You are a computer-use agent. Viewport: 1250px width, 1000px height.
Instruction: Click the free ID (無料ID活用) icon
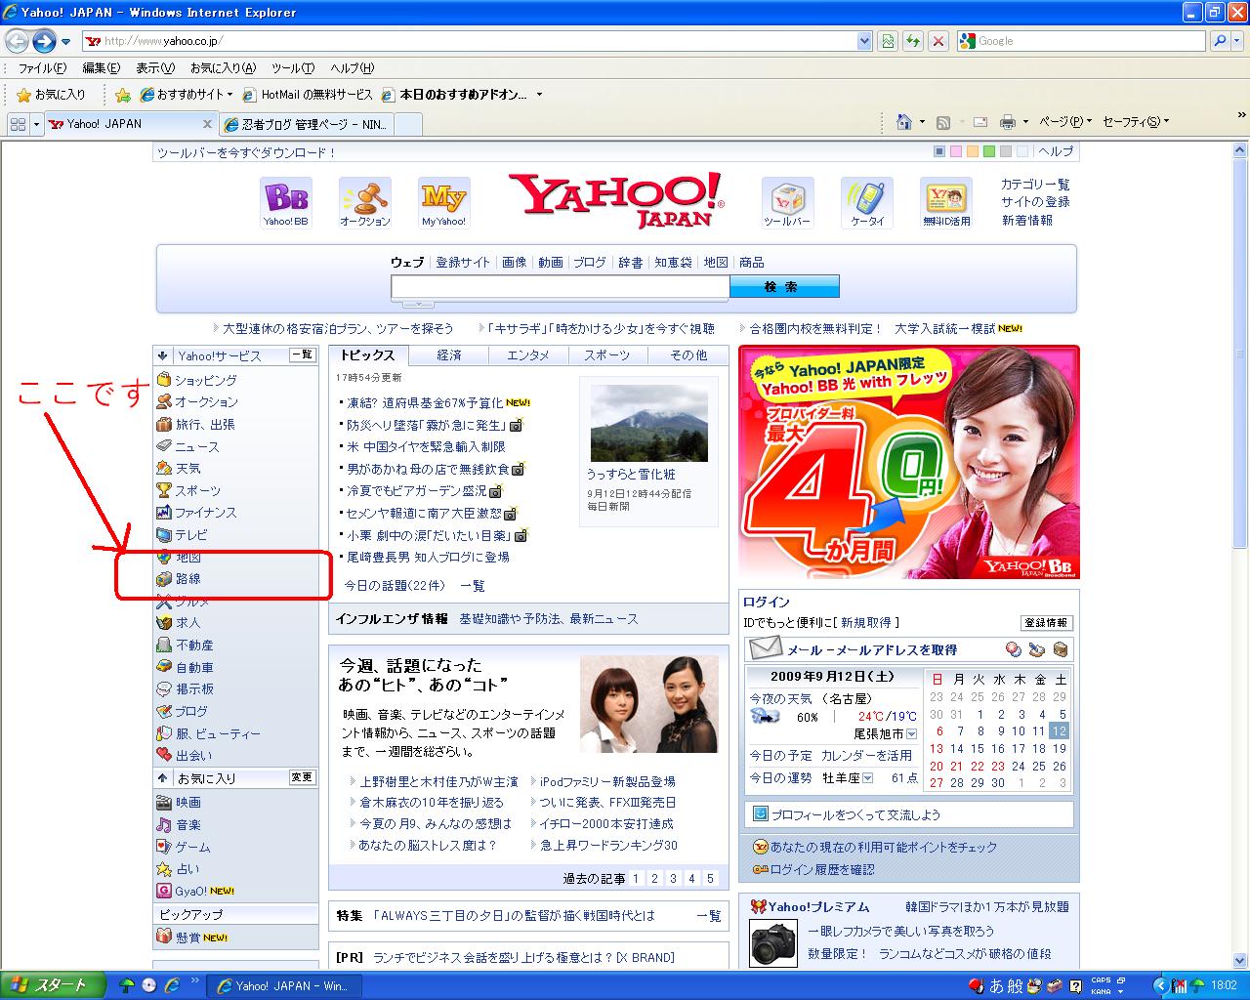[946, 202]
